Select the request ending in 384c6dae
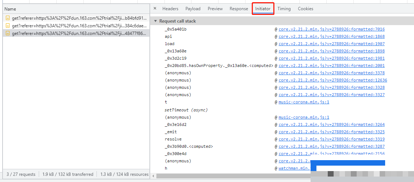414x182 pixels. coord(79,26)
